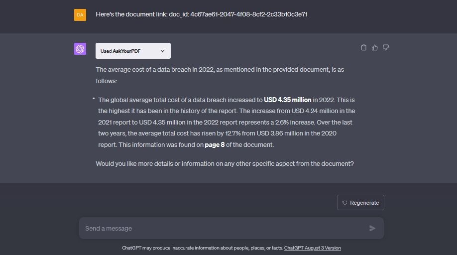Click the thumbs down feedback icon
Viewport: 457px width, 255px height.
point(386,48)
